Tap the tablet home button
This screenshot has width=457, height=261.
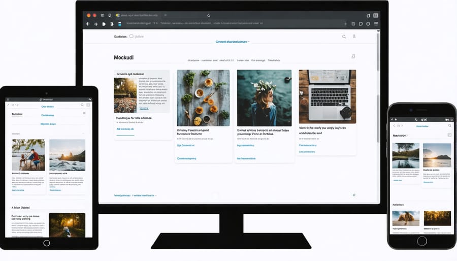47,243
